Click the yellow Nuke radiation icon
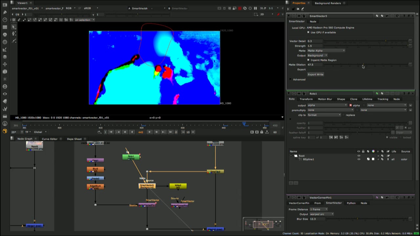 (5, 131)
